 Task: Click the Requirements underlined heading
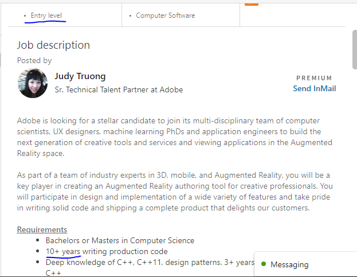coord(42,229)
